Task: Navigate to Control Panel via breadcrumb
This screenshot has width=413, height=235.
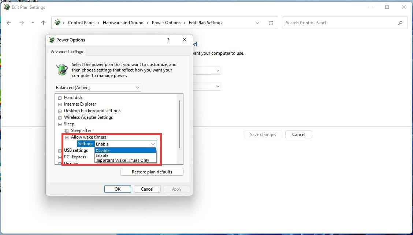Action: [x=81, y=22]
